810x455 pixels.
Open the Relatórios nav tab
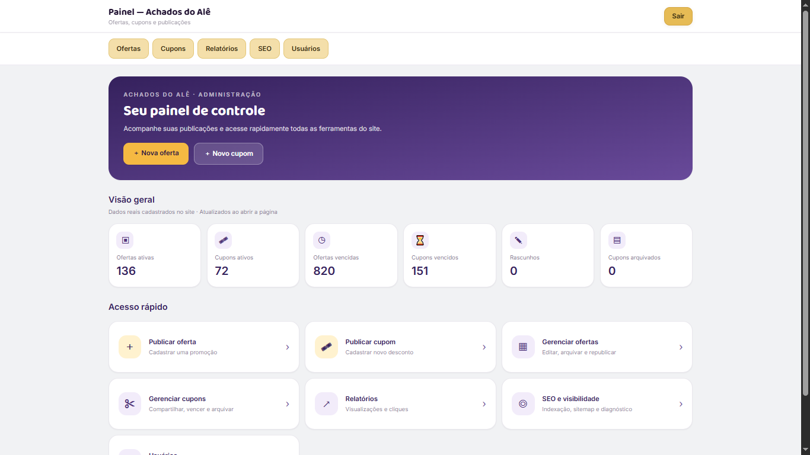tap(222, 49)
